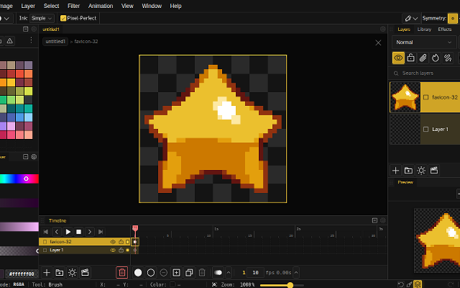Select the untitled1 document tab
The image size is (460, 288).
tap(51, 30)
